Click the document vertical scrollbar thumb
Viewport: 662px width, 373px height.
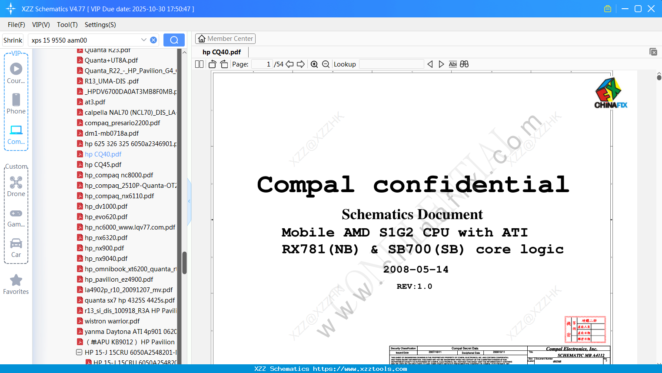coord(659,77)
